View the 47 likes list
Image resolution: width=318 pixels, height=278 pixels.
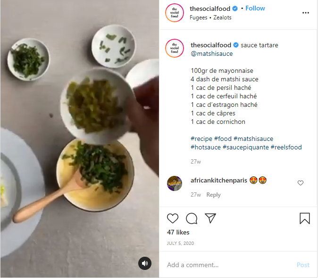178,232
